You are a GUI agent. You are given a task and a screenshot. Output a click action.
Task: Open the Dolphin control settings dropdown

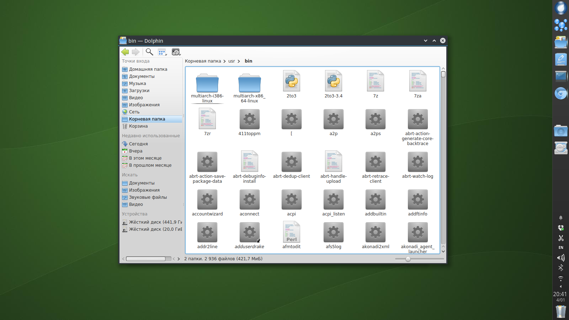176,52
